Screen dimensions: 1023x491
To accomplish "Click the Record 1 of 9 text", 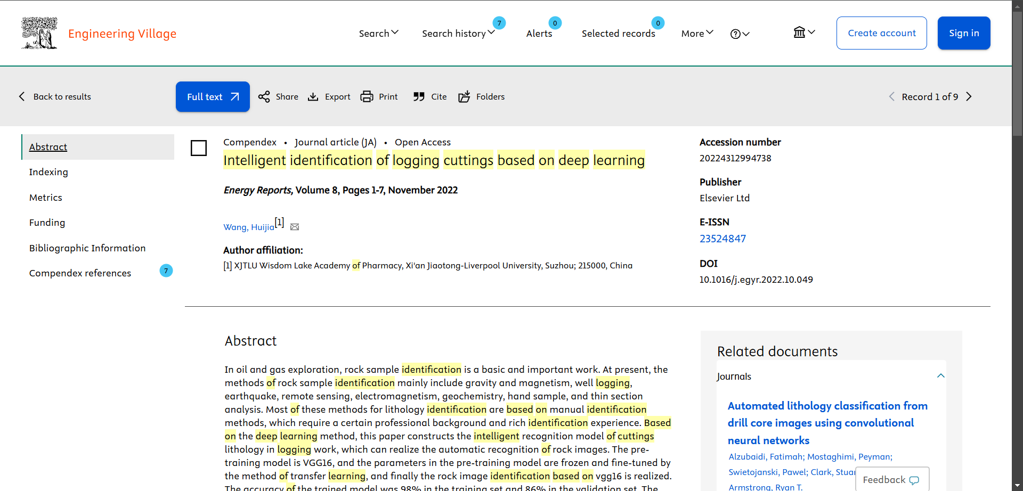I will coord(930,96).
